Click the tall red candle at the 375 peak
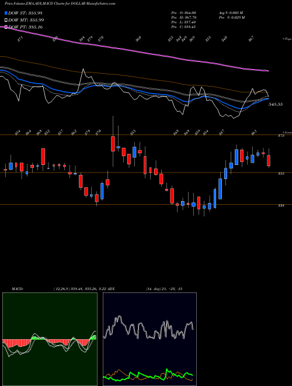The image size is (292, 386). coord(113,143)
